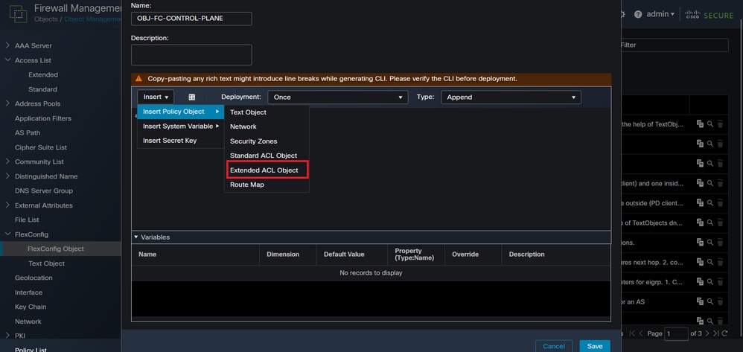Select Insert Policy Object menu entry
The height and width of the screenshot is (352, 743).
click(x=180, y=112)
